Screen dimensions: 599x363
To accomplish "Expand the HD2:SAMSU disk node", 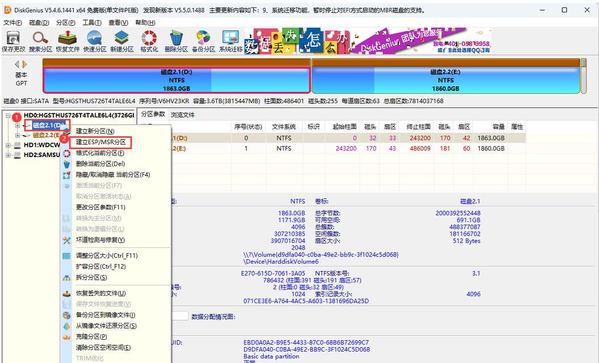I will point(9,155).
